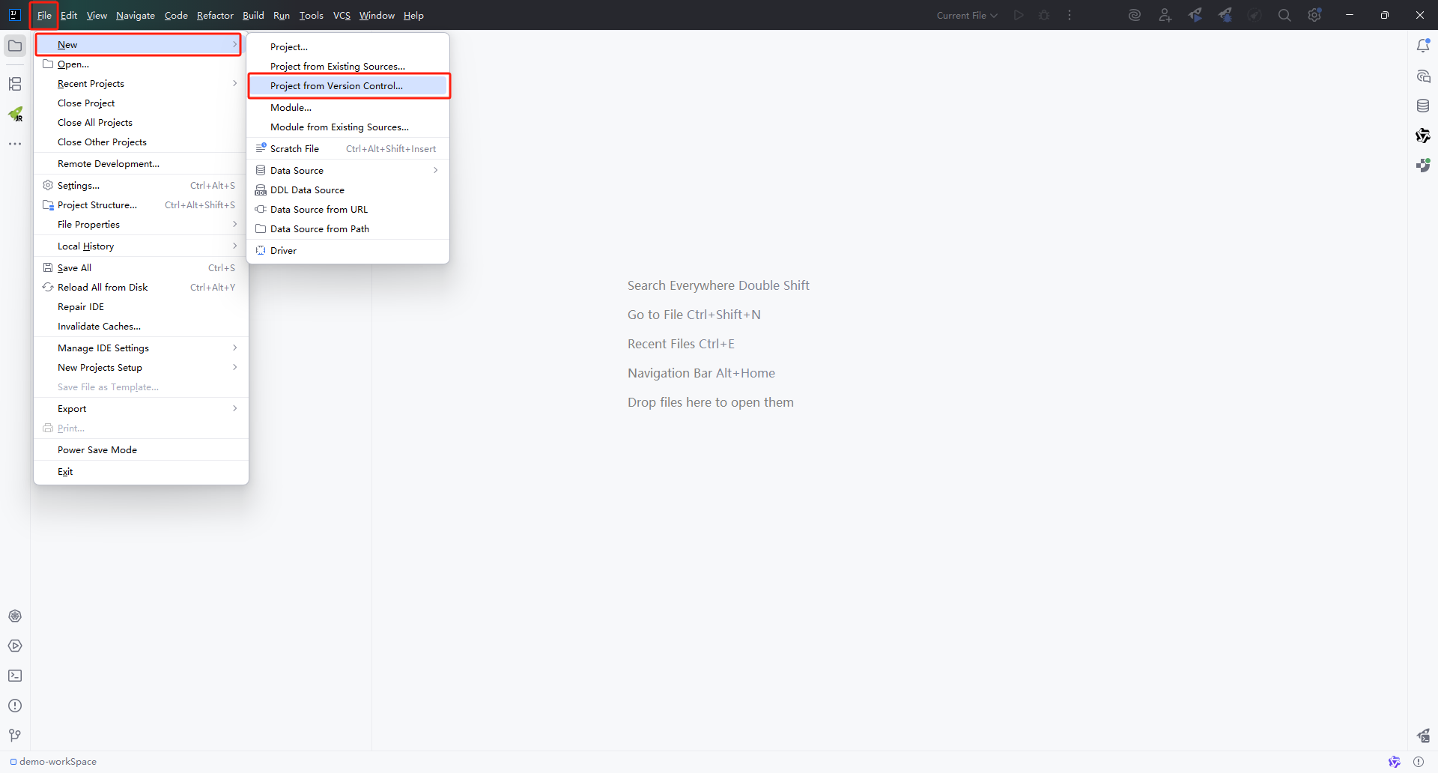The width and height of the screenshot is (1438, 773).
Task: Open the Notifications bell icon
Action: (1423, 46)
